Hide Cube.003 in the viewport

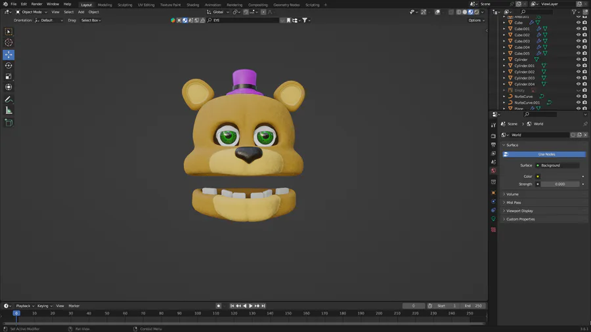[578, 41]
